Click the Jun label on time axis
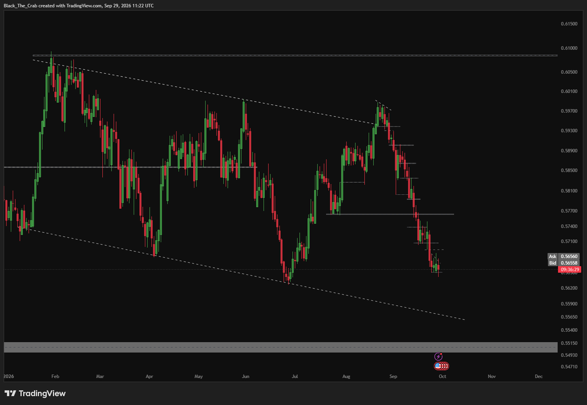 click(x=246, y=376)
